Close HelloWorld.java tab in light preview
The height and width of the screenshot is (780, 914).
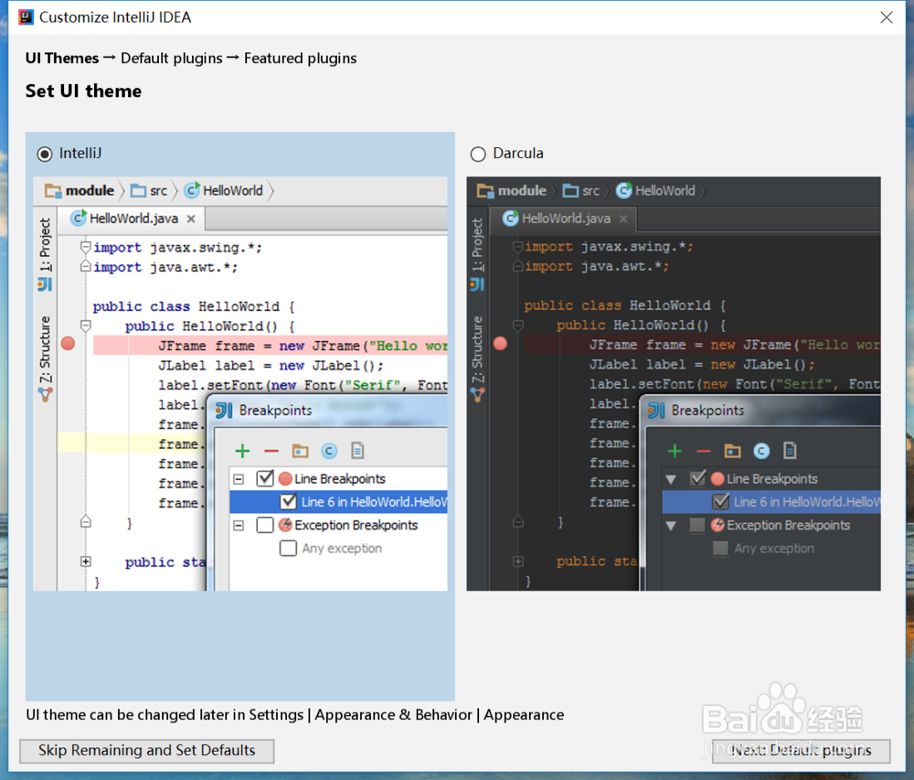click(191, 219)
